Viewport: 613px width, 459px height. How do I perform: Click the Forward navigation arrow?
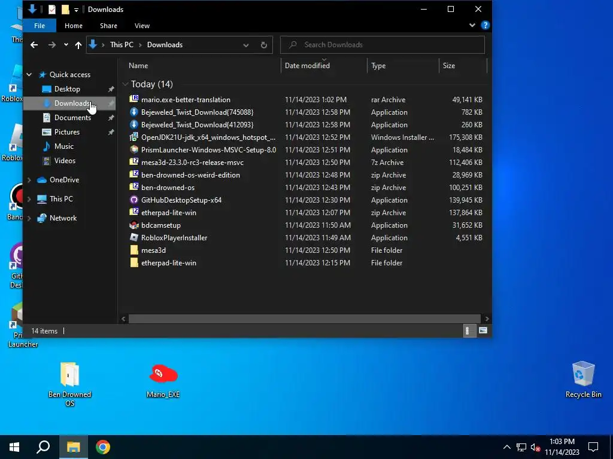point(51,45)
